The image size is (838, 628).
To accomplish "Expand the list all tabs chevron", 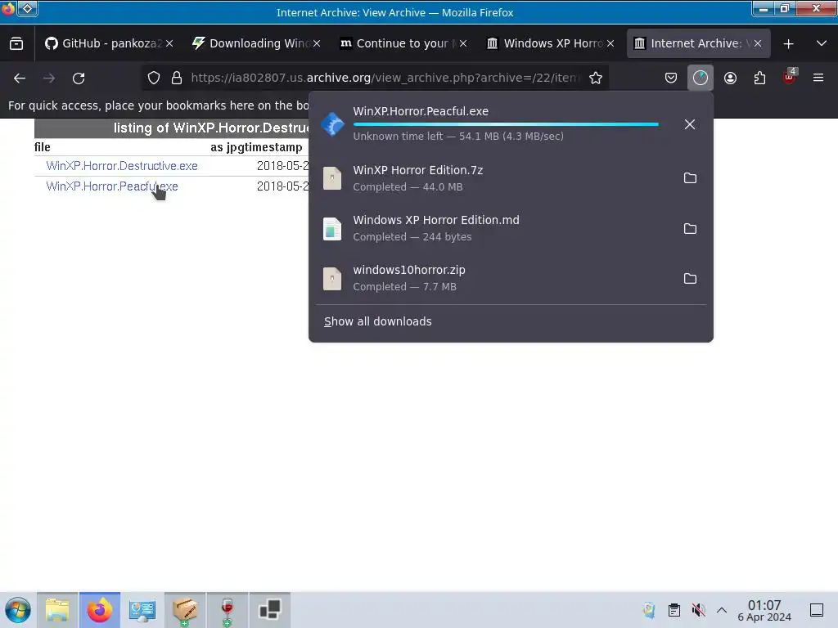I will coord(822,44).
